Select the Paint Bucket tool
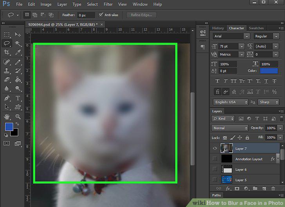 (x=18, y=79)
